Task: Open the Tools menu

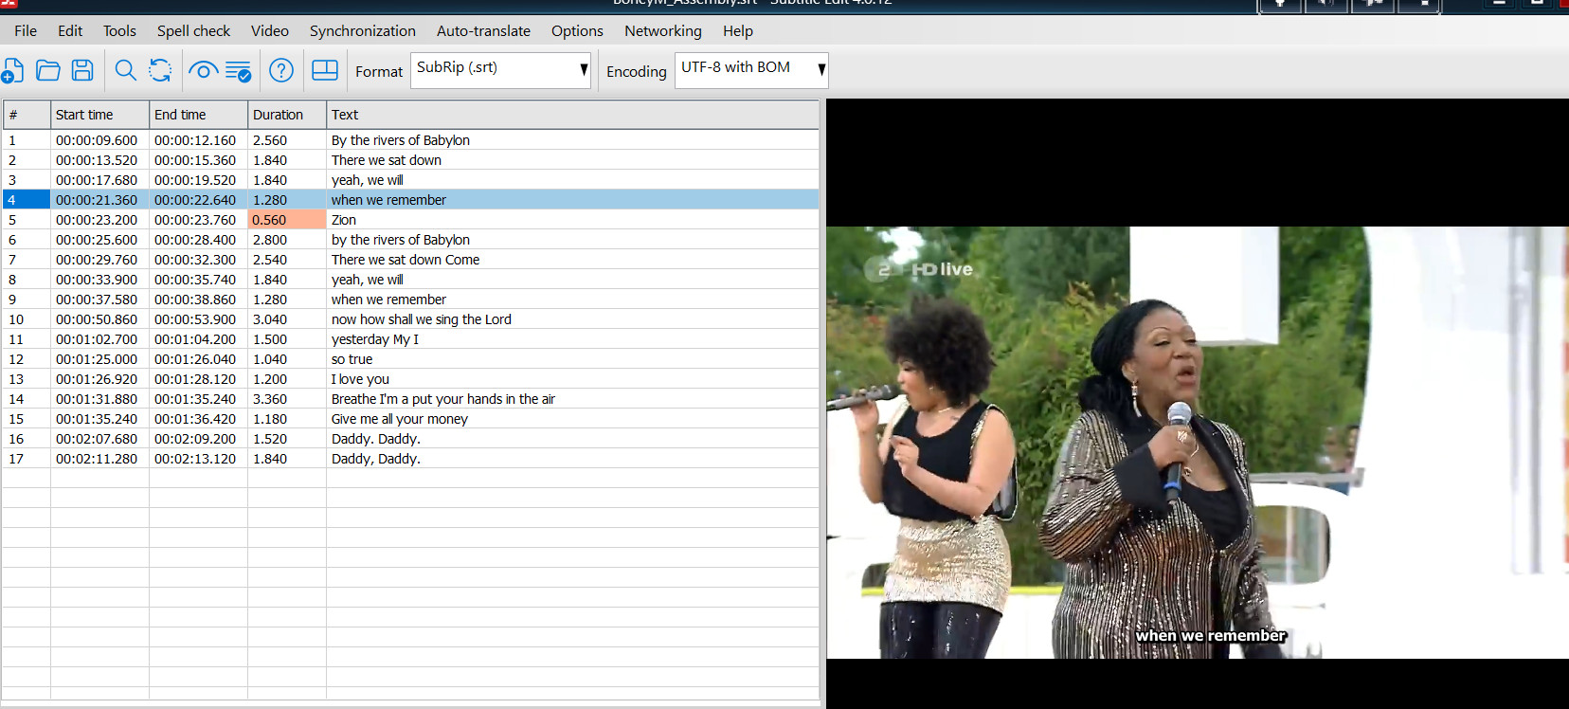Action: pyautogui.click(x=119, y=31)
